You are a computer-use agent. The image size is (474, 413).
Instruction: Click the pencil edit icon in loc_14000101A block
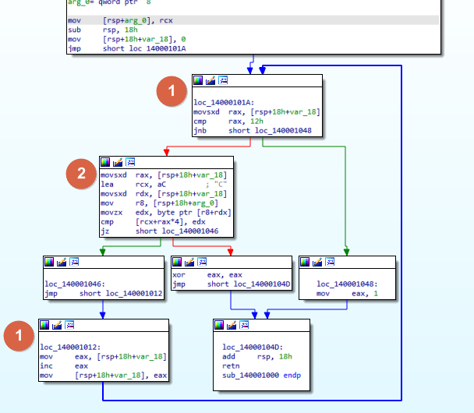(210, 80)
